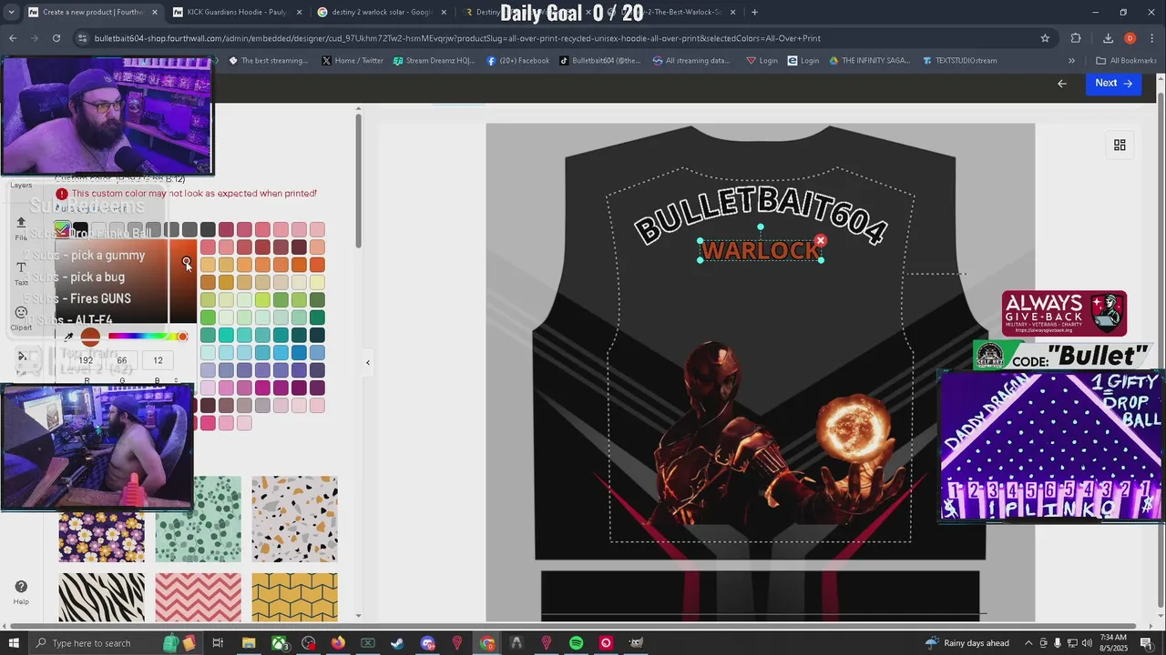Open File Explorer from taskbar
The width and height of the screenshot is (1166, 655).
click(248, 643)
